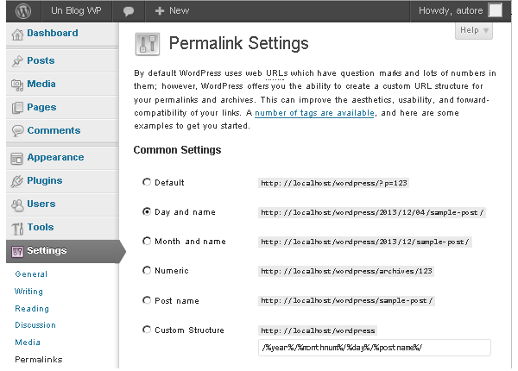Image resolution: width=518 pixels, height=371 pixels.
Task: Open the Appearance menu item
Action: point(55,158)
